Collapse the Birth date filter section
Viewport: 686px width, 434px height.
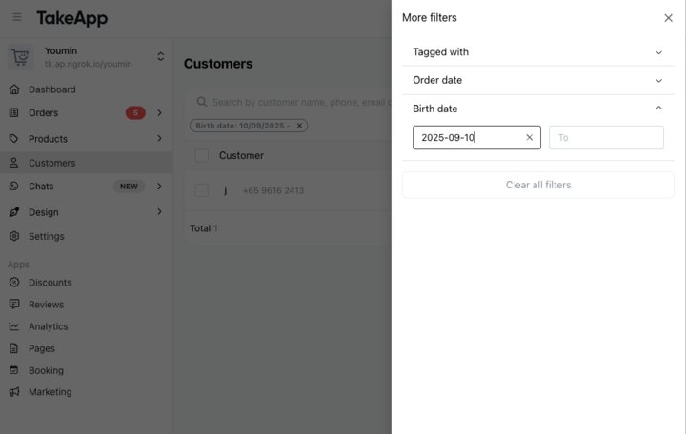(538, 108)
